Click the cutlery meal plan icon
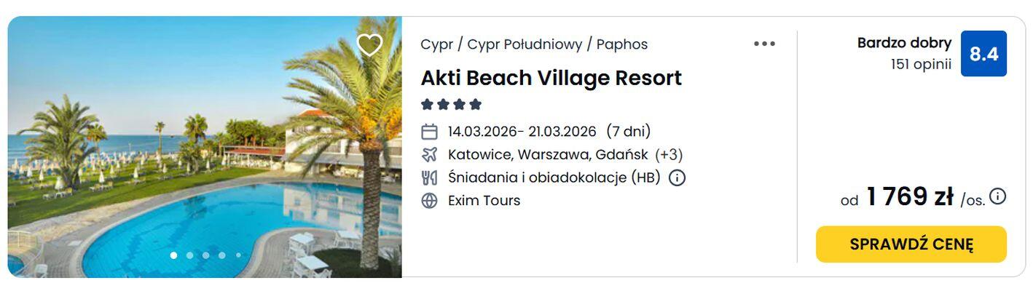The width and height of the screenshot is (1033, 291). pos(430,178)
